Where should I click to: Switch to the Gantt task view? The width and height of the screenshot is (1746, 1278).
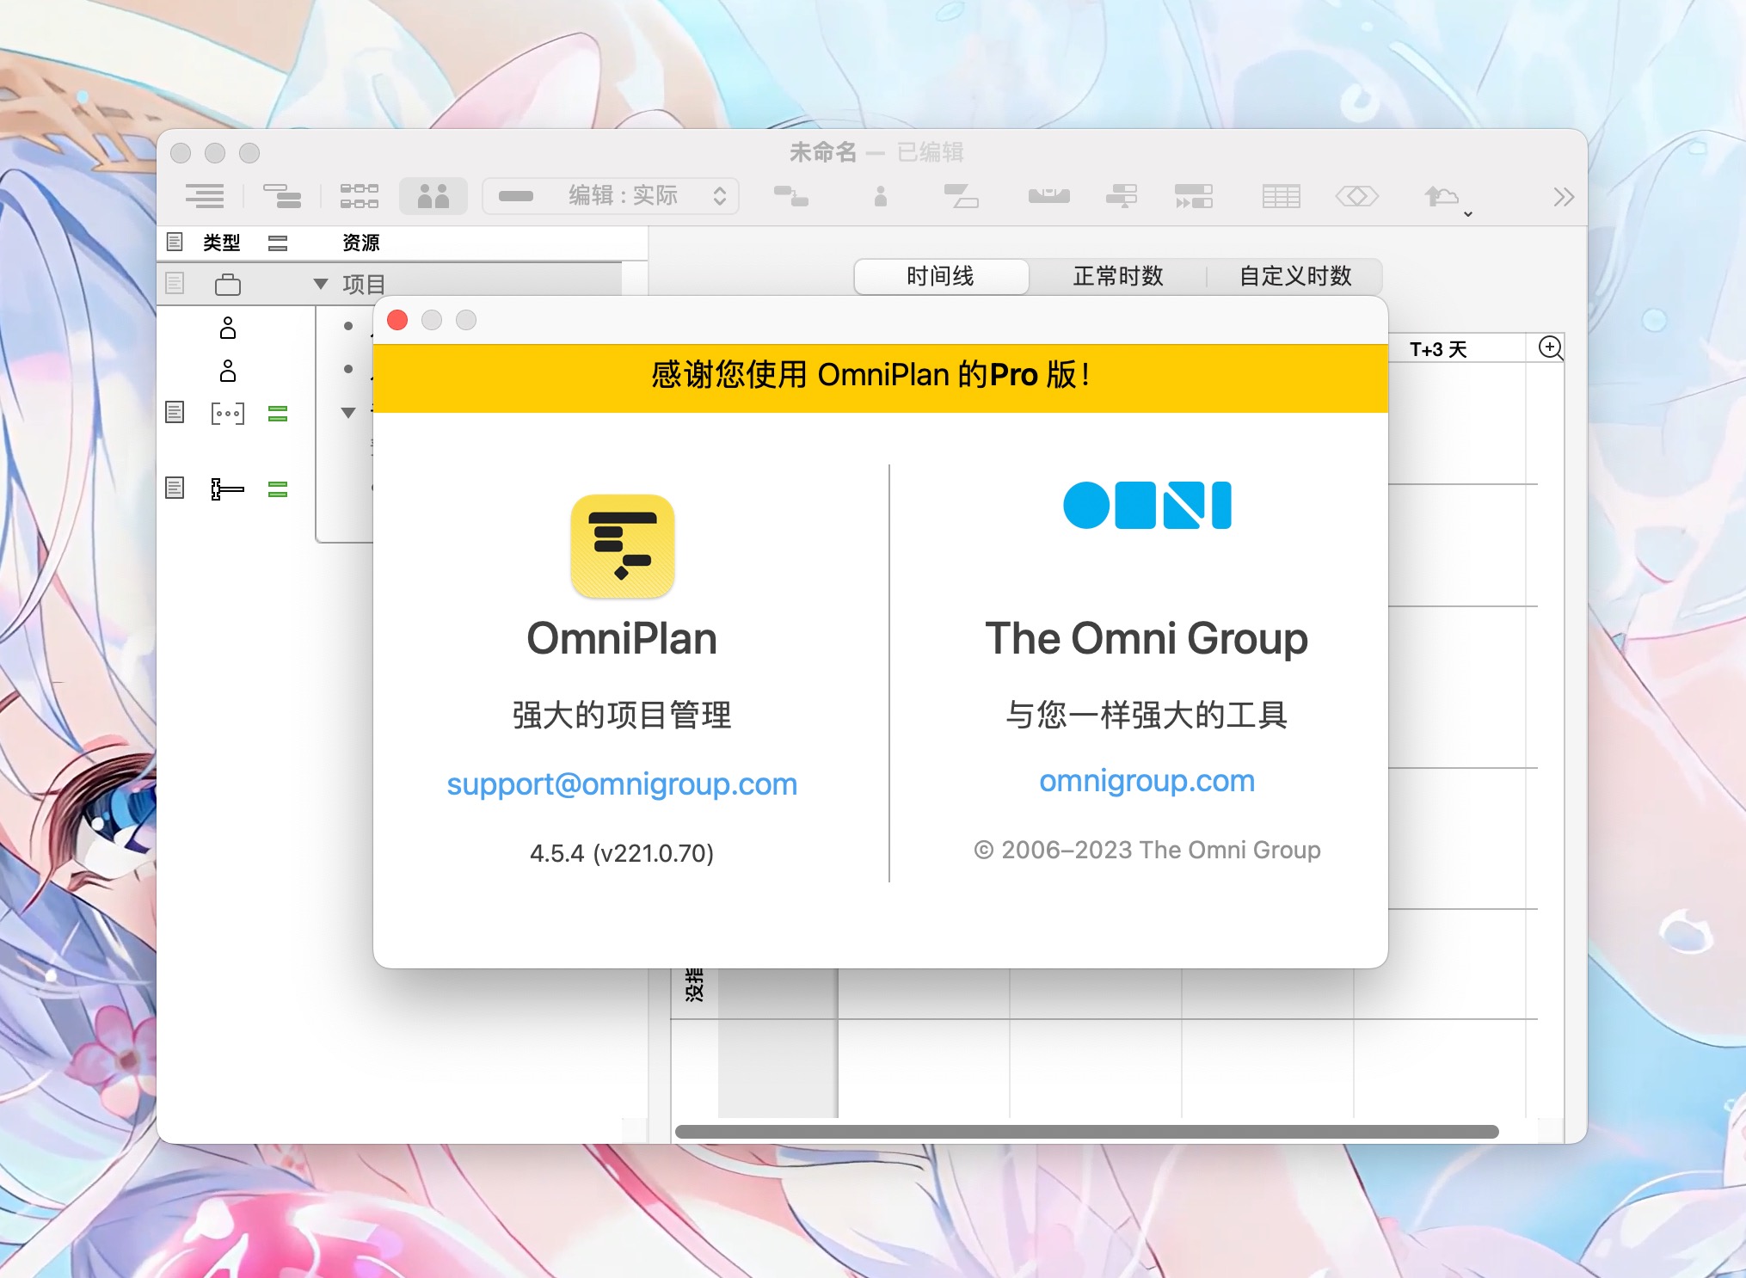click(x=282, y=196)
